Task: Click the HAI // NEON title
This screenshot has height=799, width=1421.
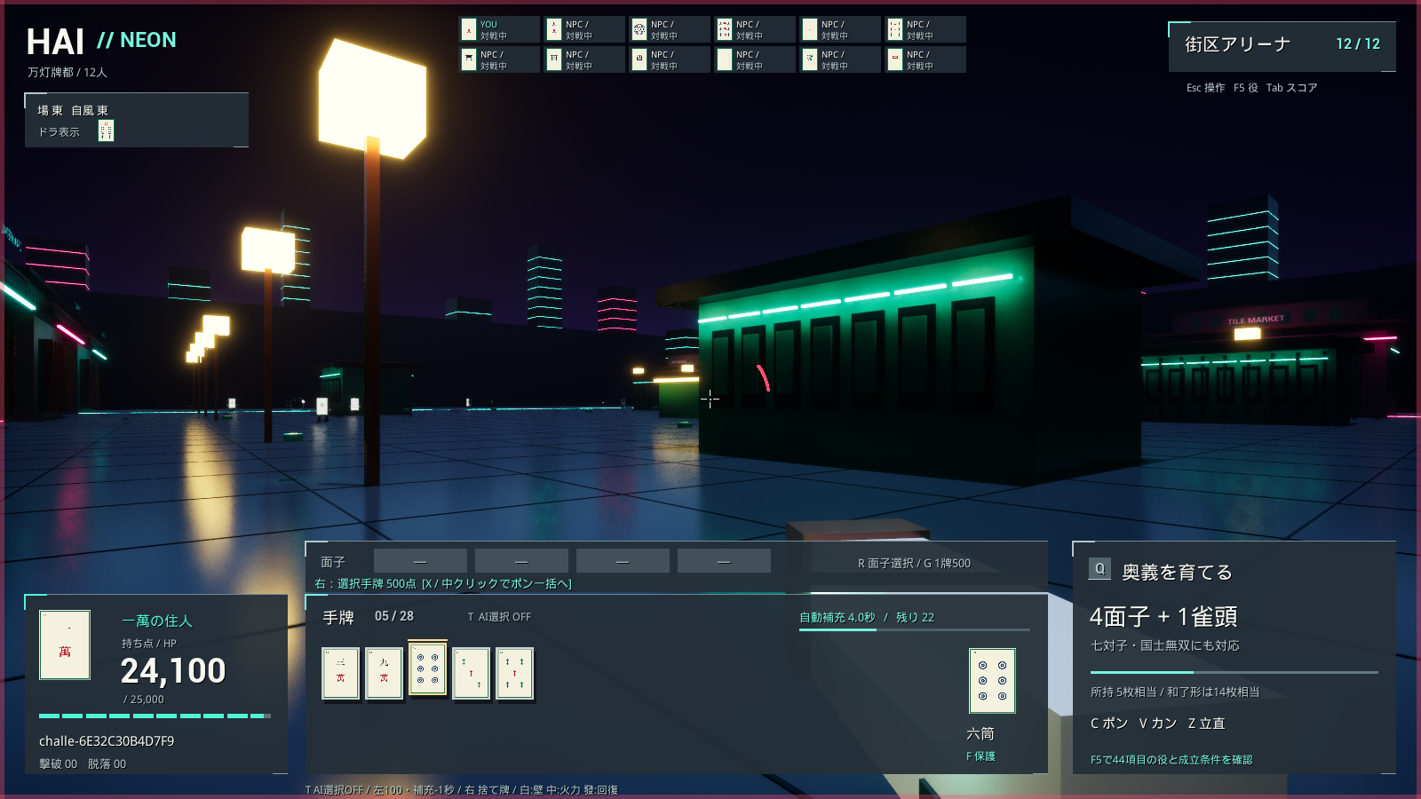Action: click(101, 41)
